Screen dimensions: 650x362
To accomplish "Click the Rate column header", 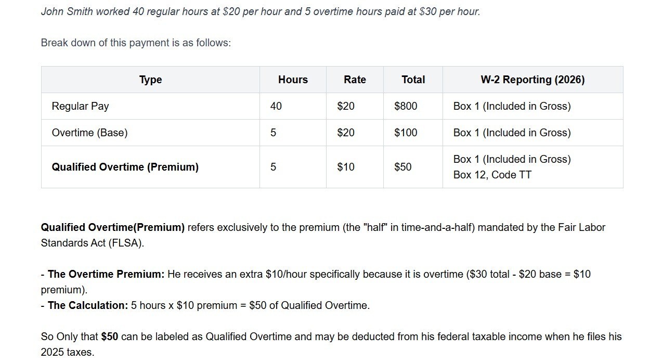I will (355, 80).
